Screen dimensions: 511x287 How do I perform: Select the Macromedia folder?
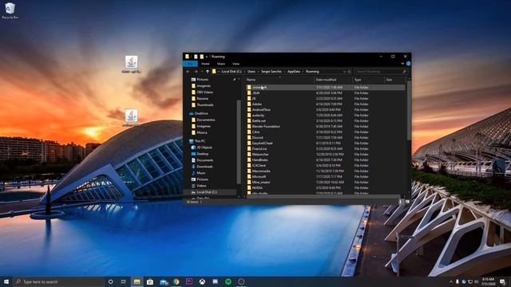tap(261, 171)
